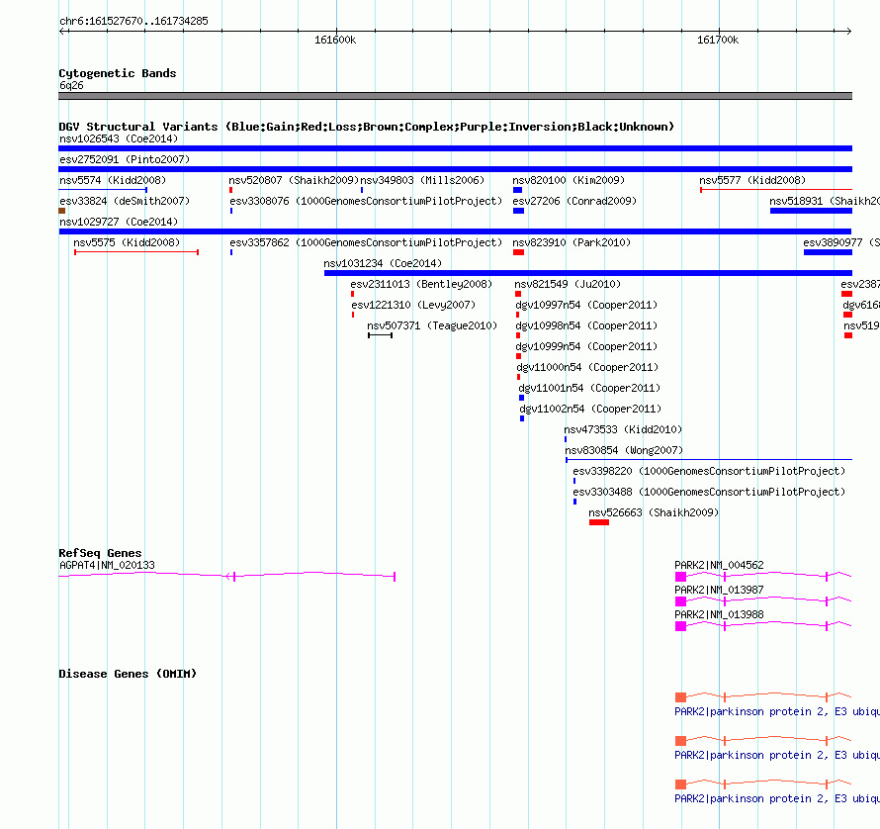
Task: Click the red nsv821549 (Ju2010) marker
Action: point(518,294)
